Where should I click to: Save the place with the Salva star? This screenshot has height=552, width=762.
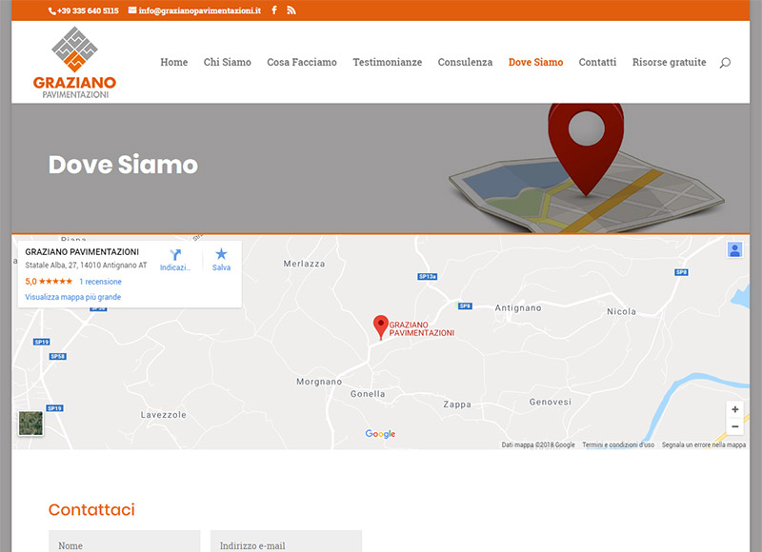tap(221, 260)
